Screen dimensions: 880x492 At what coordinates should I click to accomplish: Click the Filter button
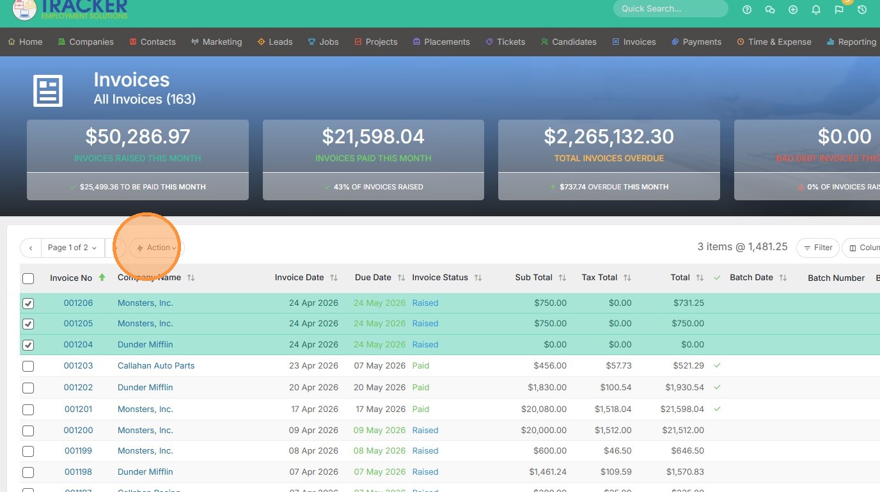817,248
